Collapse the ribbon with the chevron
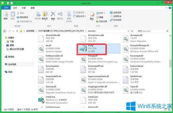The width and height of the screenshot is (173, 113). pos(166,8)
